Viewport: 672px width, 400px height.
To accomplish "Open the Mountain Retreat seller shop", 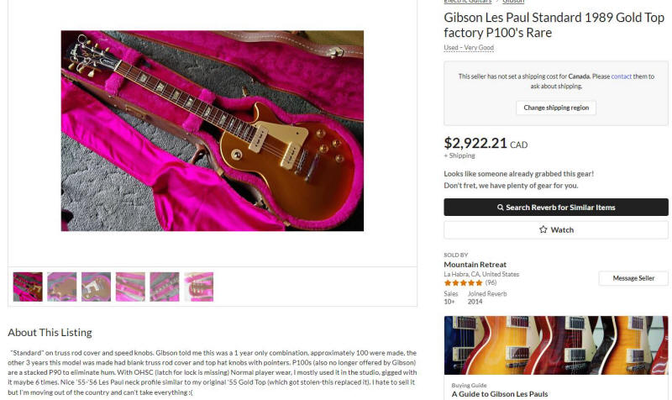I will (x=475, y=265).
